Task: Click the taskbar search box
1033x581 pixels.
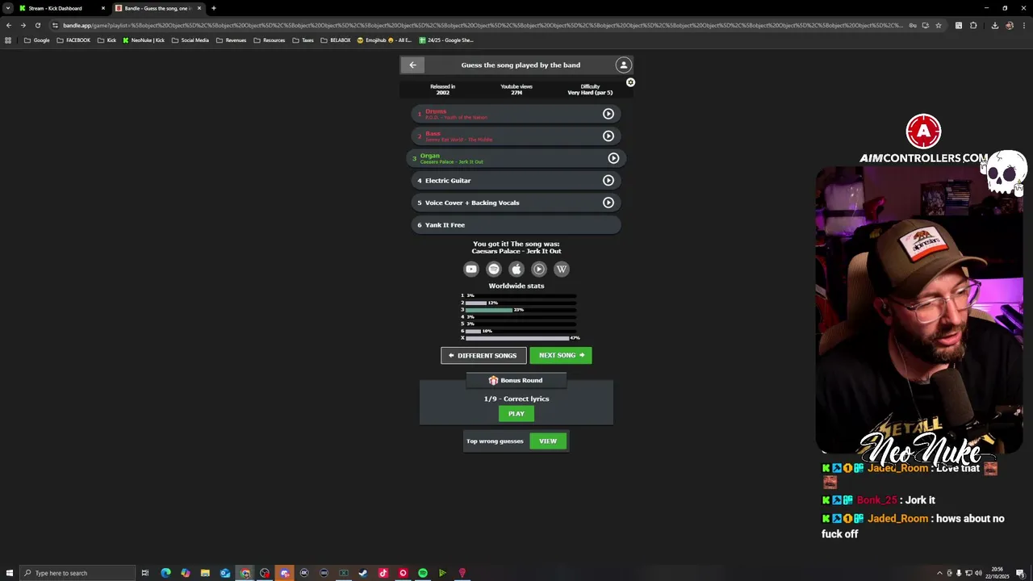Action: [77, 573]
